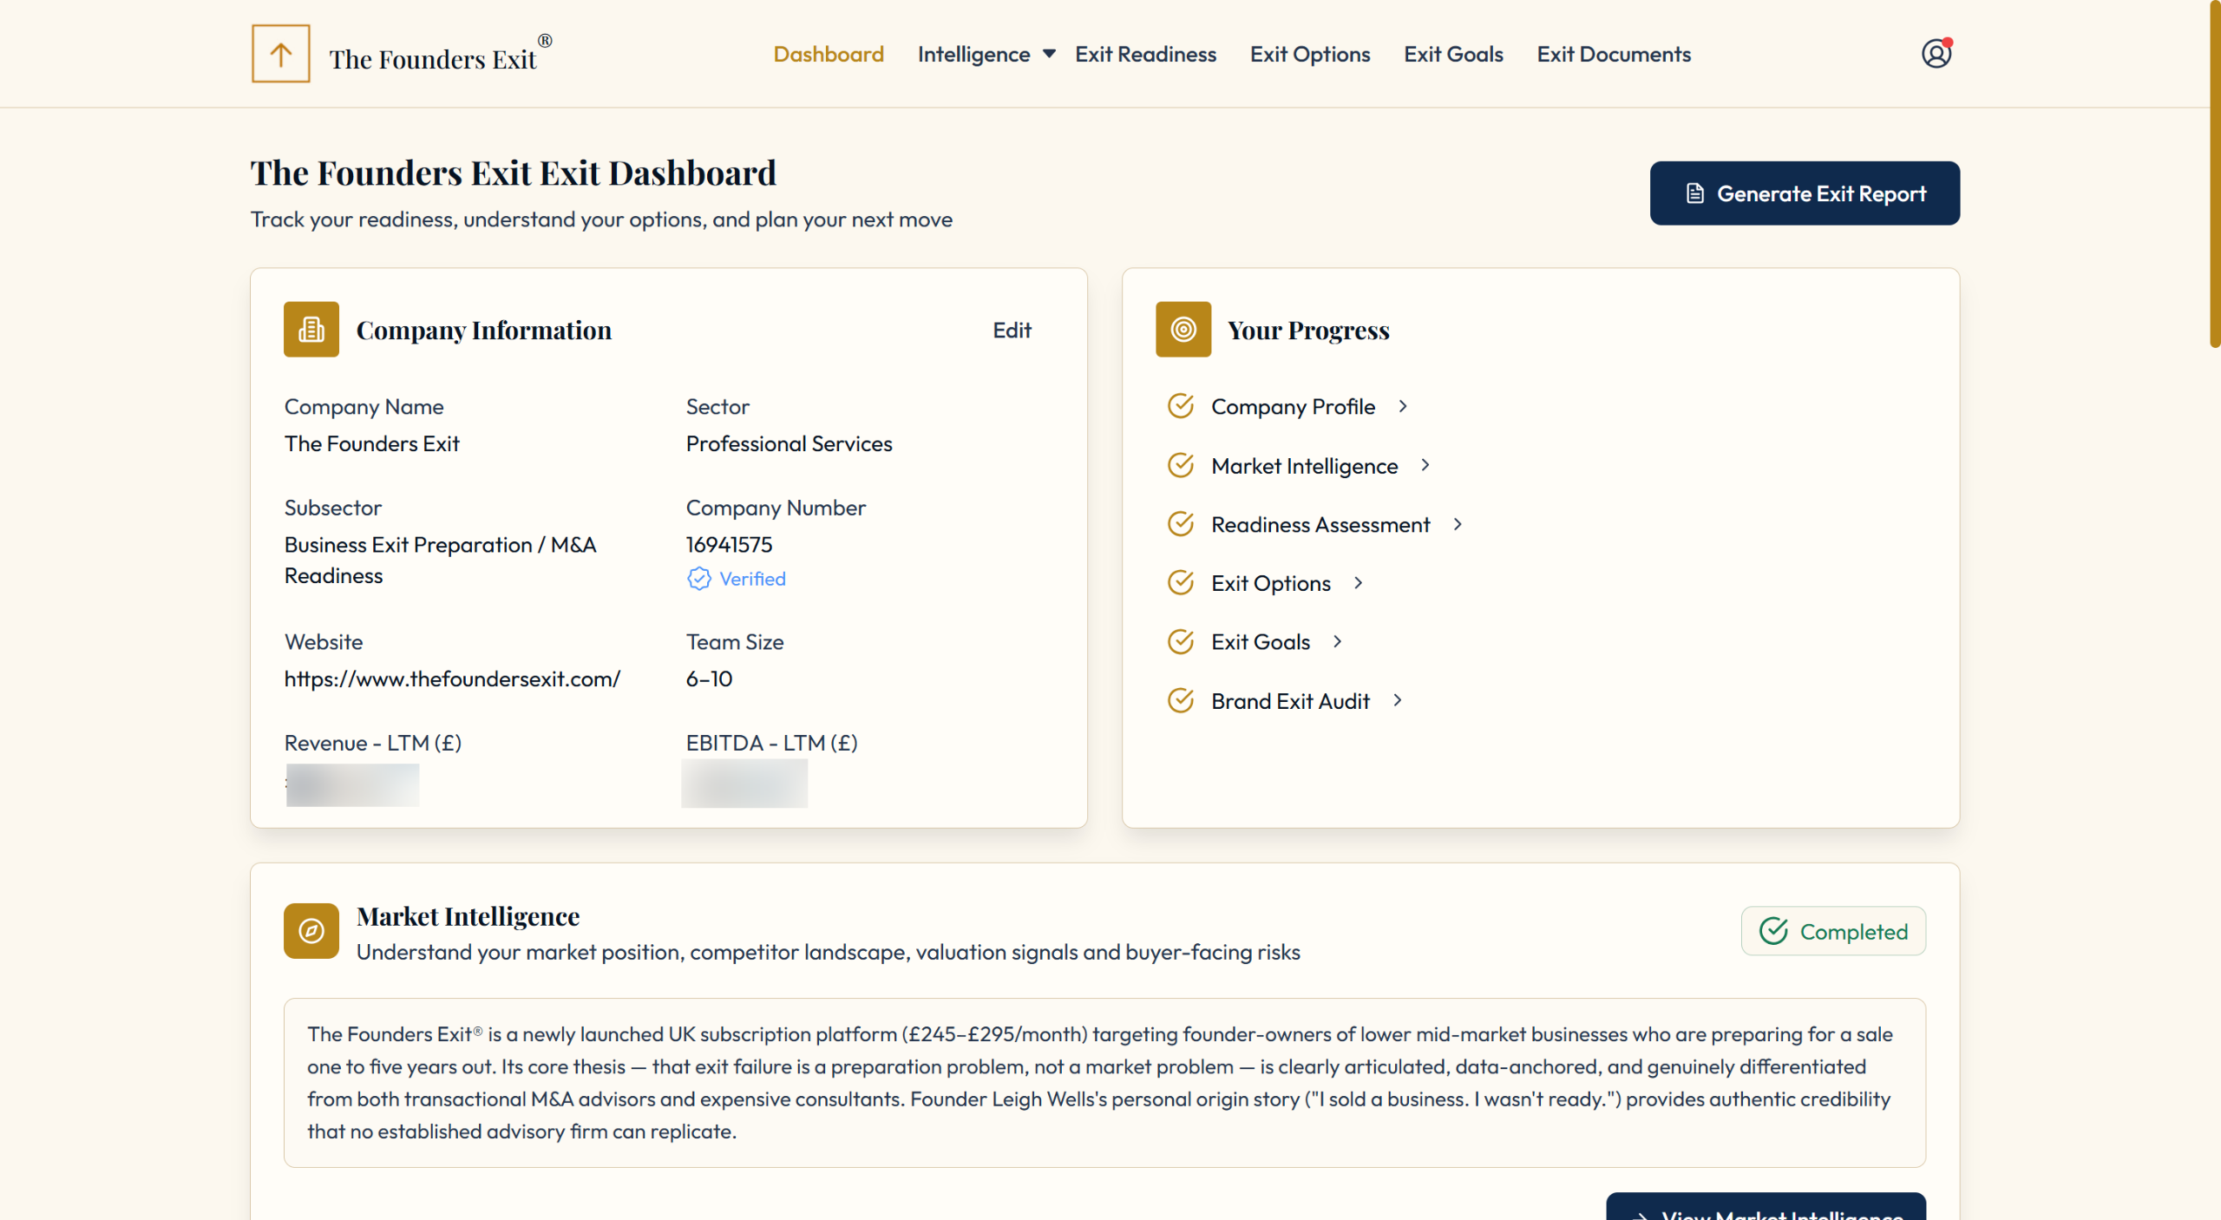
Task: Click the Market Intelligence progress checkmark icon
Action: click(1180, 465)
